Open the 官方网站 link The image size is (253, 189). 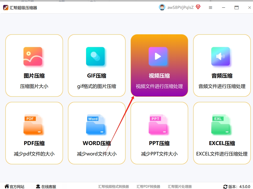(x=17, y=187)
